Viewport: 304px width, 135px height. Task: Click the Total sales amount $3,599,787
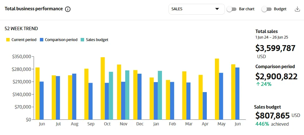pos(275,48)
